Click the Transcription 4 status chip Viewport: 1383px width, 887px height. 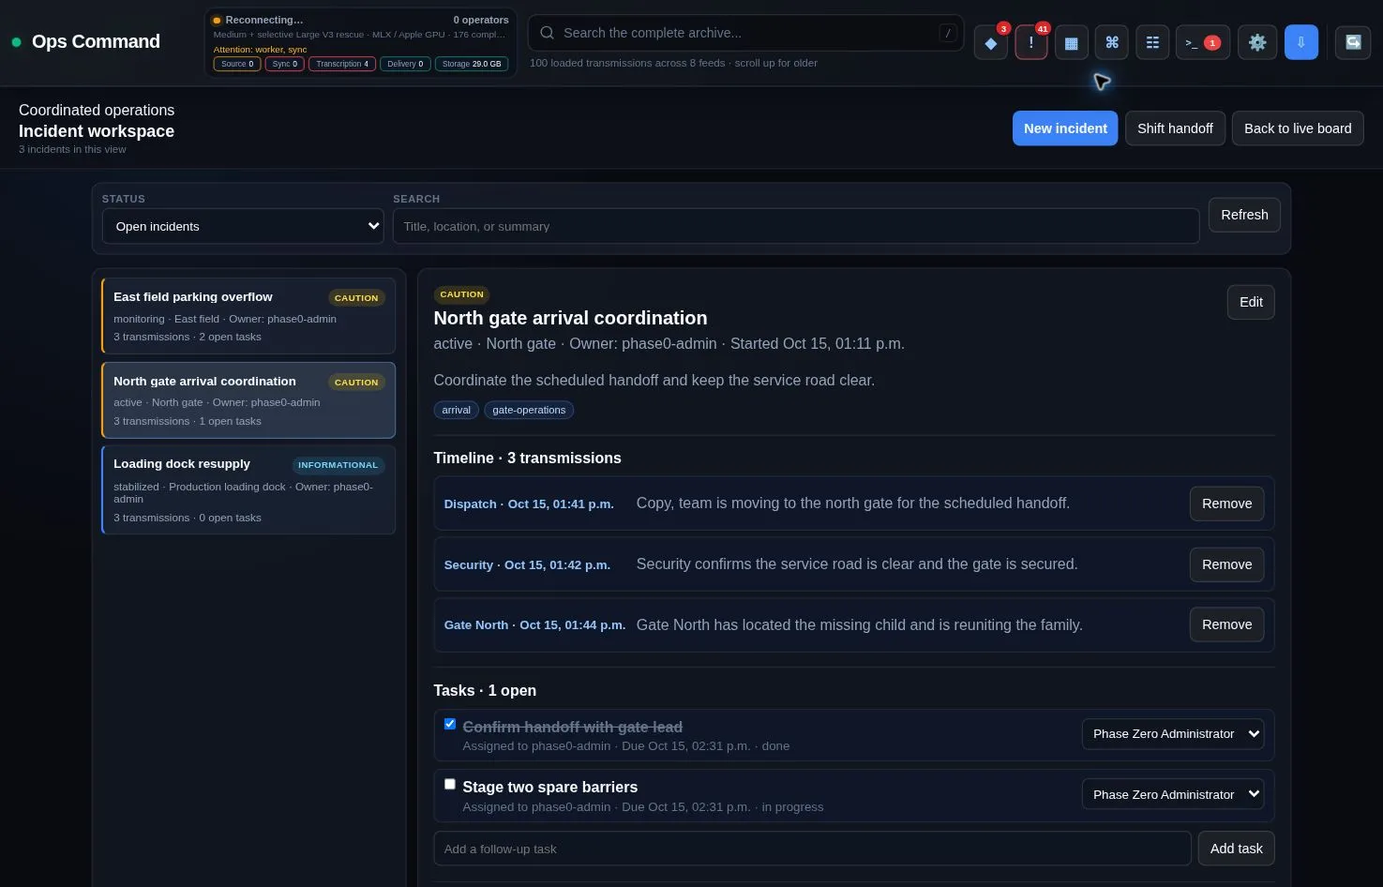point(342,64)
